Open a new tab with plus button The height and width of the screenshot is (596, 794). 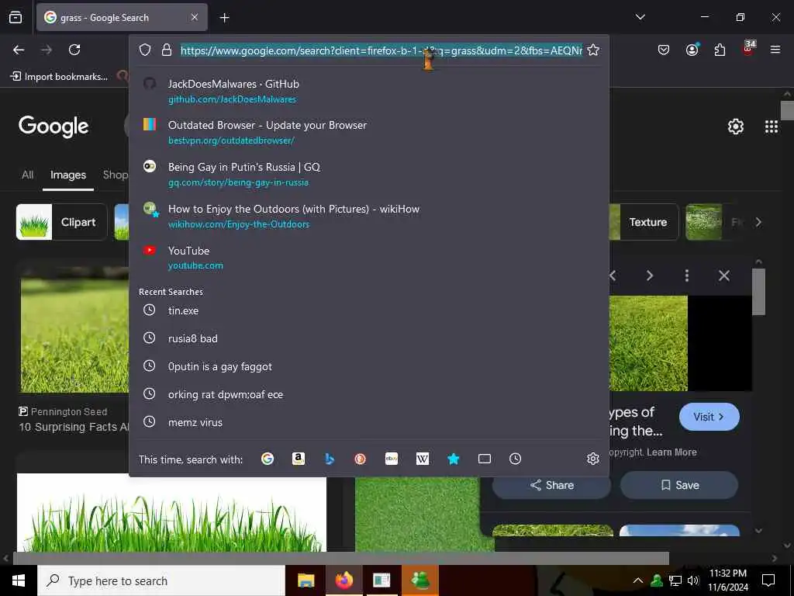pos(224,18)
